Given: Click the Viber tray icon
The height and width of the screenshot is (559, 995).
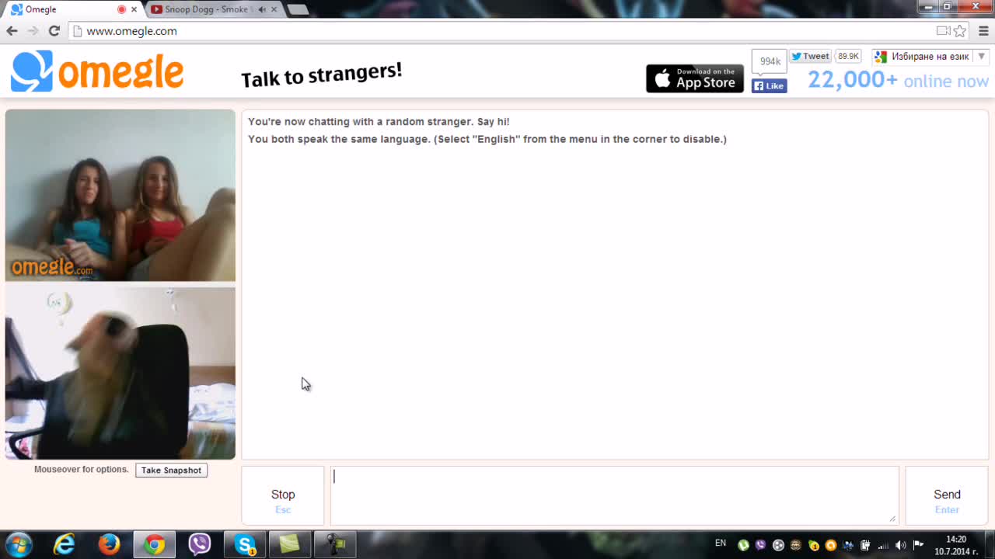Looking at the screenshot, I should (x=760, y=545).
